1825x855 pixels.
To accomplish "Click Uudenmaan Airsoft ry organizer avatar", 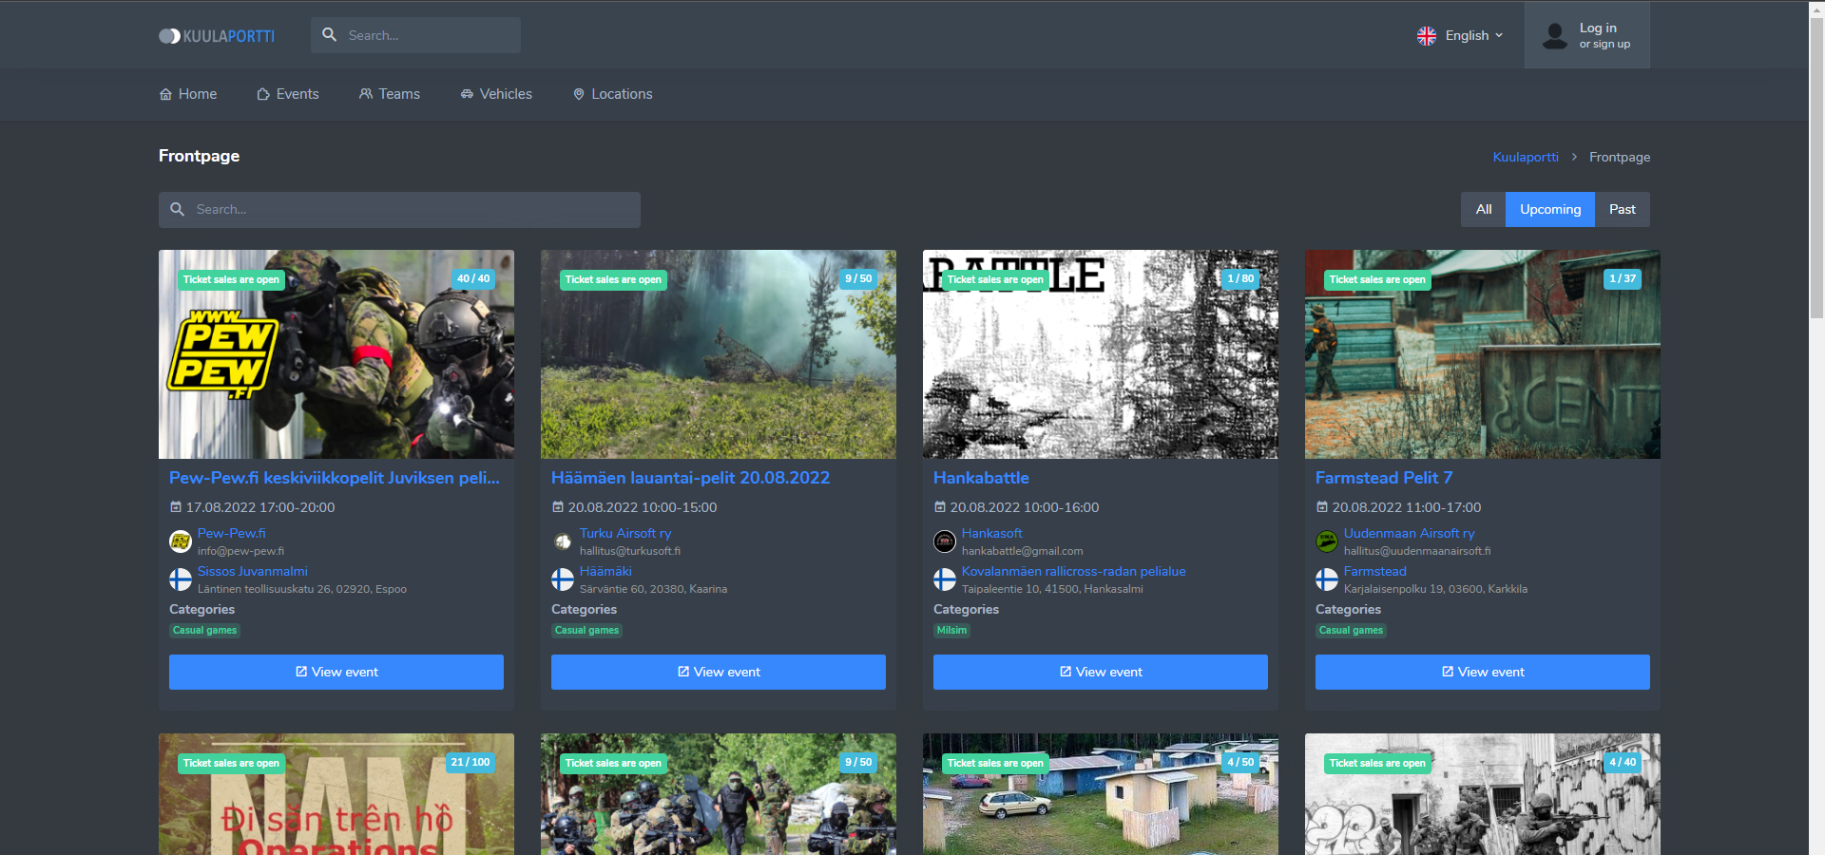I will pyautogui.click(x=1327, y=541).
